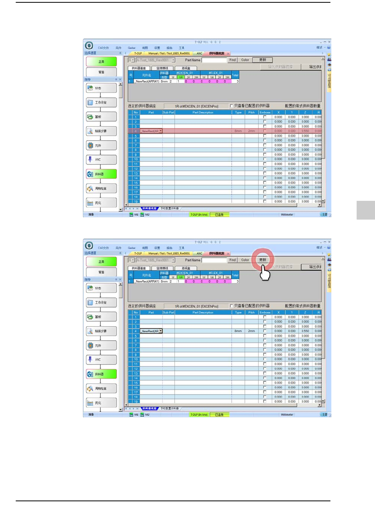The height and width of the screenshot is (513, 375).
Task: Expand A-Test_1885_Rev0001 combo box, upper screenshot
Action: pos(173,60)
